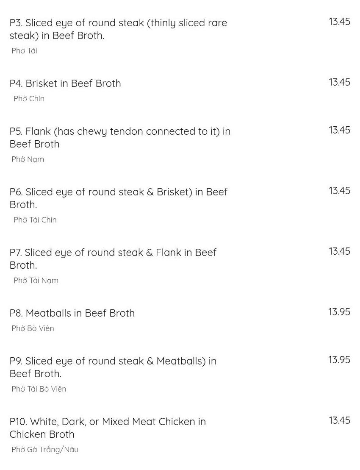This screenshot has height=470, width=360.
Task: Select the Phở Nạm subtitle
Action: click(28, 159)
